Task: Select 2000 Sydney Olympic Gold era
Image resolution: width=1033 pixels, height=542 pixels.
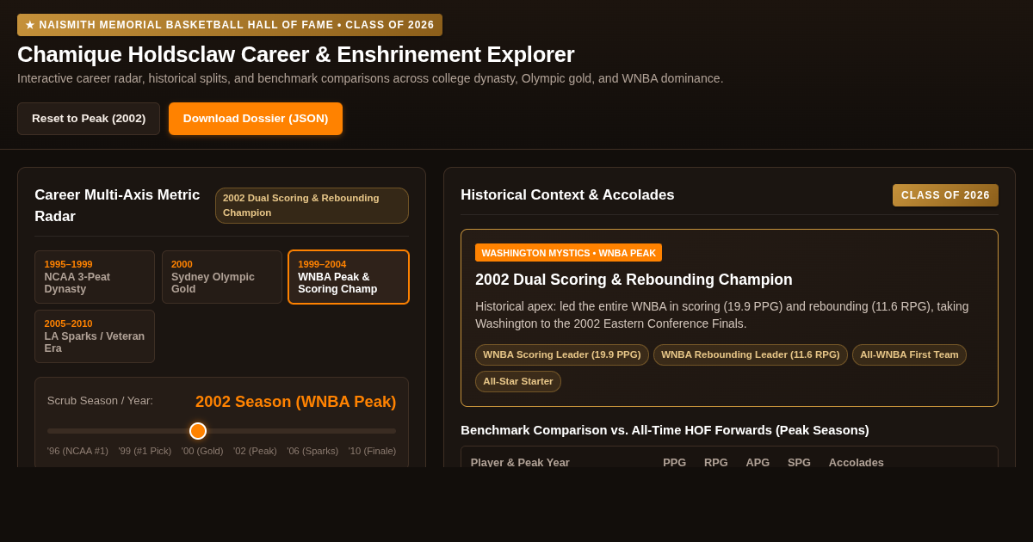Action: point(222,277)
